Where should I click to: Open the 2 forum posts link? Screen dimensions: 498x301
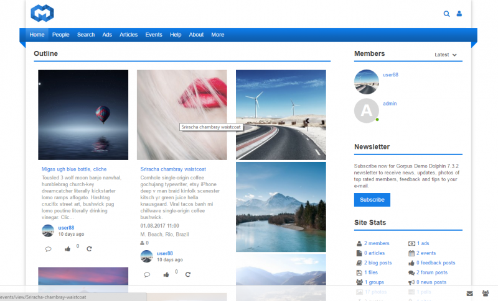click(432, 272)
